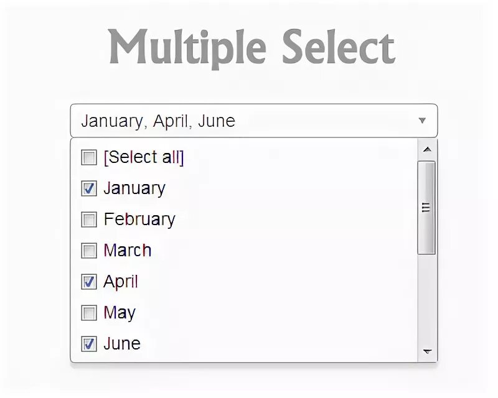Click the scrollbar thumb grip
The image size is (498, 398).
pos(426,208)
